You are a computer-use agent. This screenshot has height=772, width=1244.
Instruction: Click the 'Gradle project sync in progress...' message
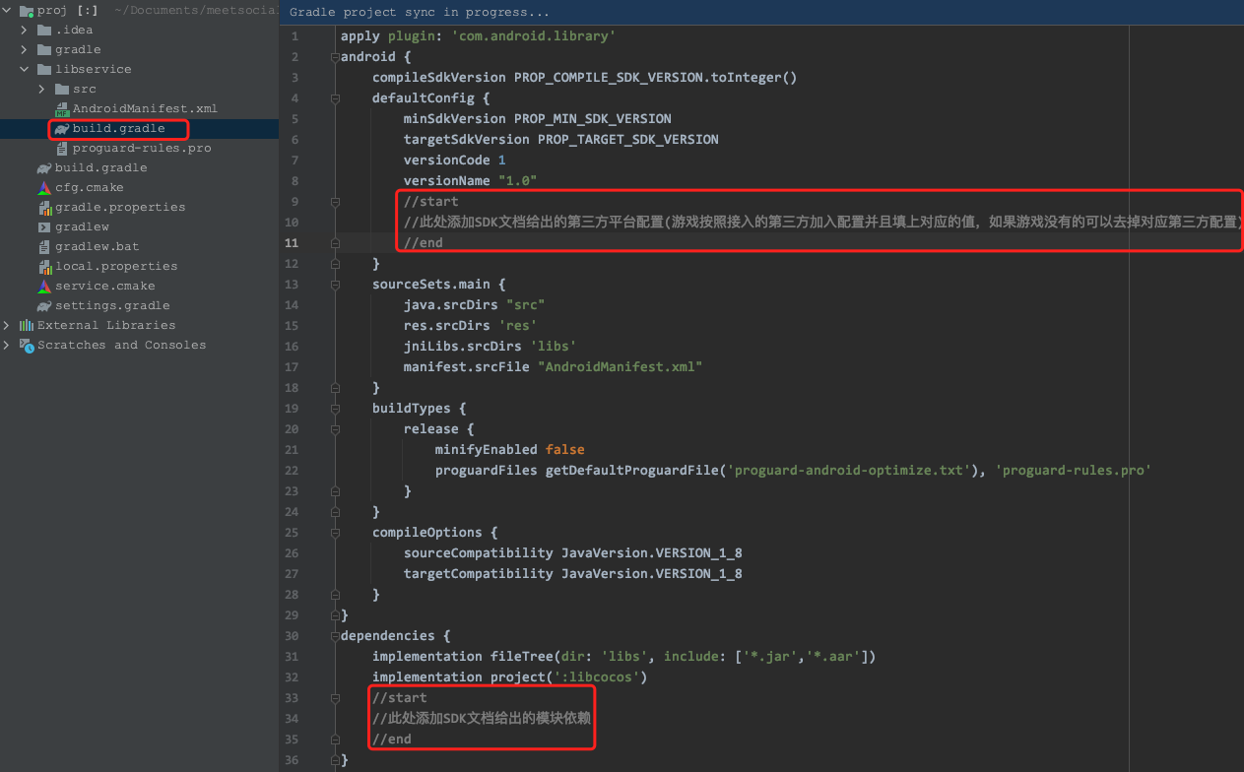[420, 13]
